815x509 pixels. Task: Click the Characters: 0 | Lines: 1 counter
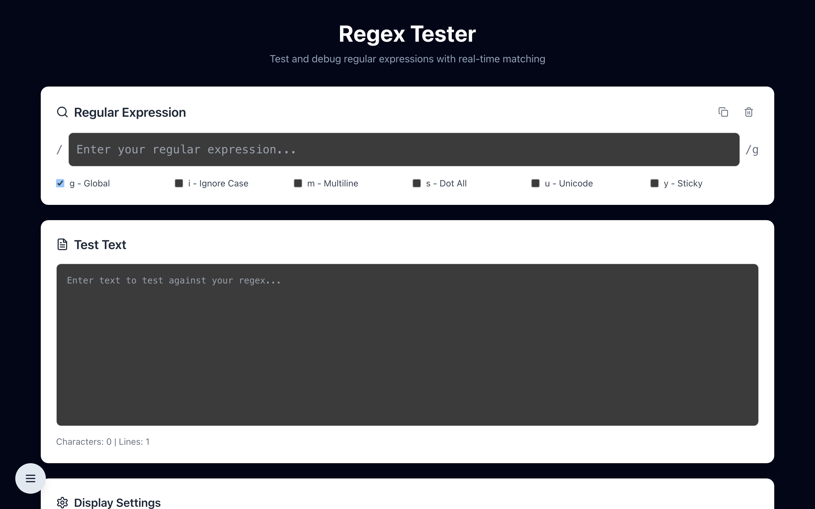[x=103, y=442]
